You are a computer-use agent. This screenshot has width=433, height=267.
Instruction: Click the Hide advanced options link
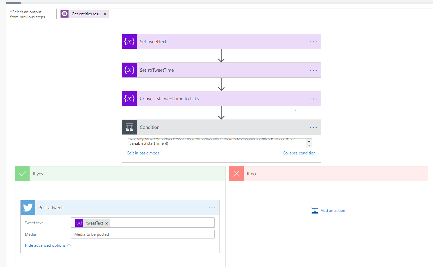point(45,245)
